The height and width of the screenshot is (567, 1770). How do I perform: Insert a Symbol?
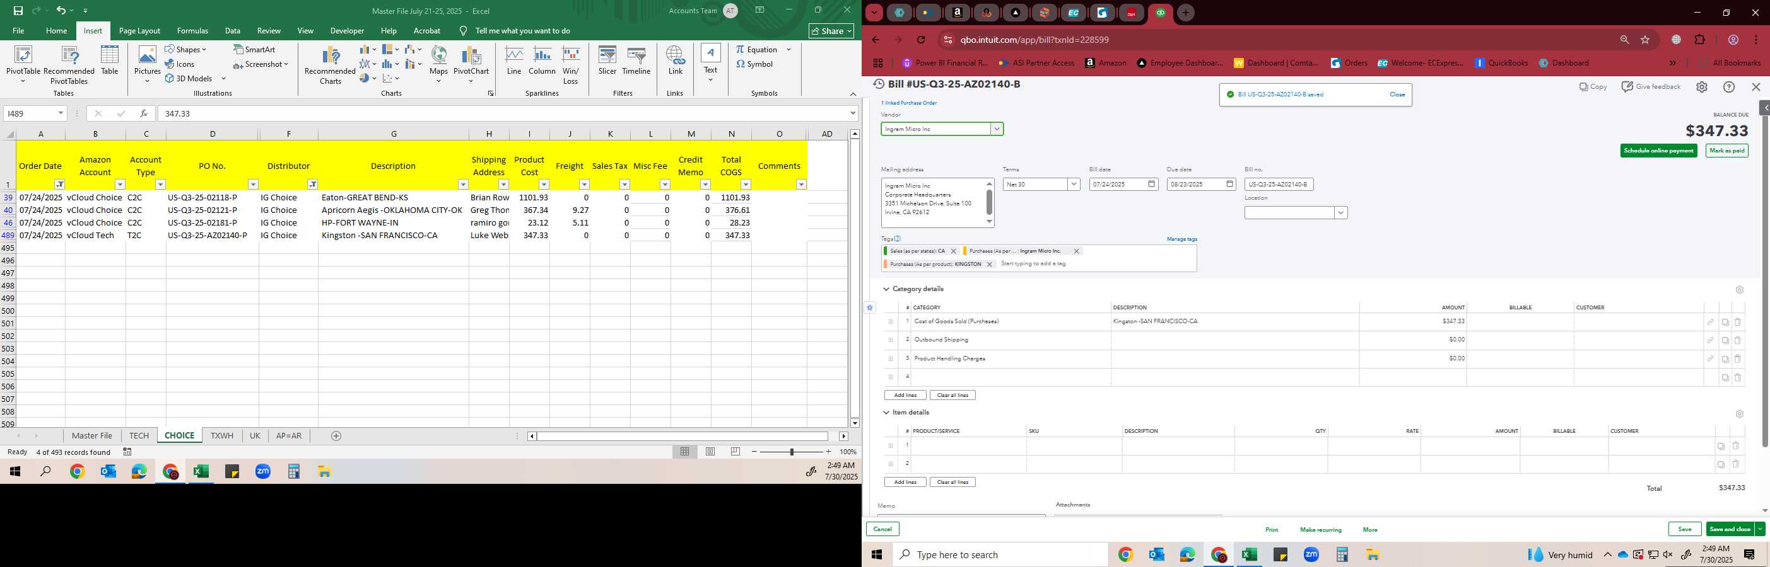[x=754, y=64]
